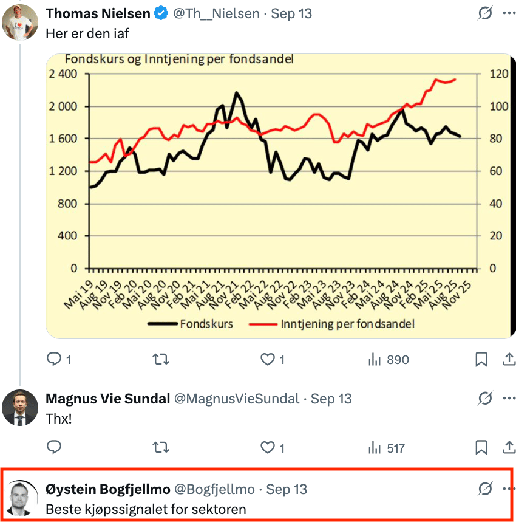Viewport: 516px width, 525px height.
Task: Bookmark Thomas Nielsen's chart tweet
Action: [x=481, y=360]
